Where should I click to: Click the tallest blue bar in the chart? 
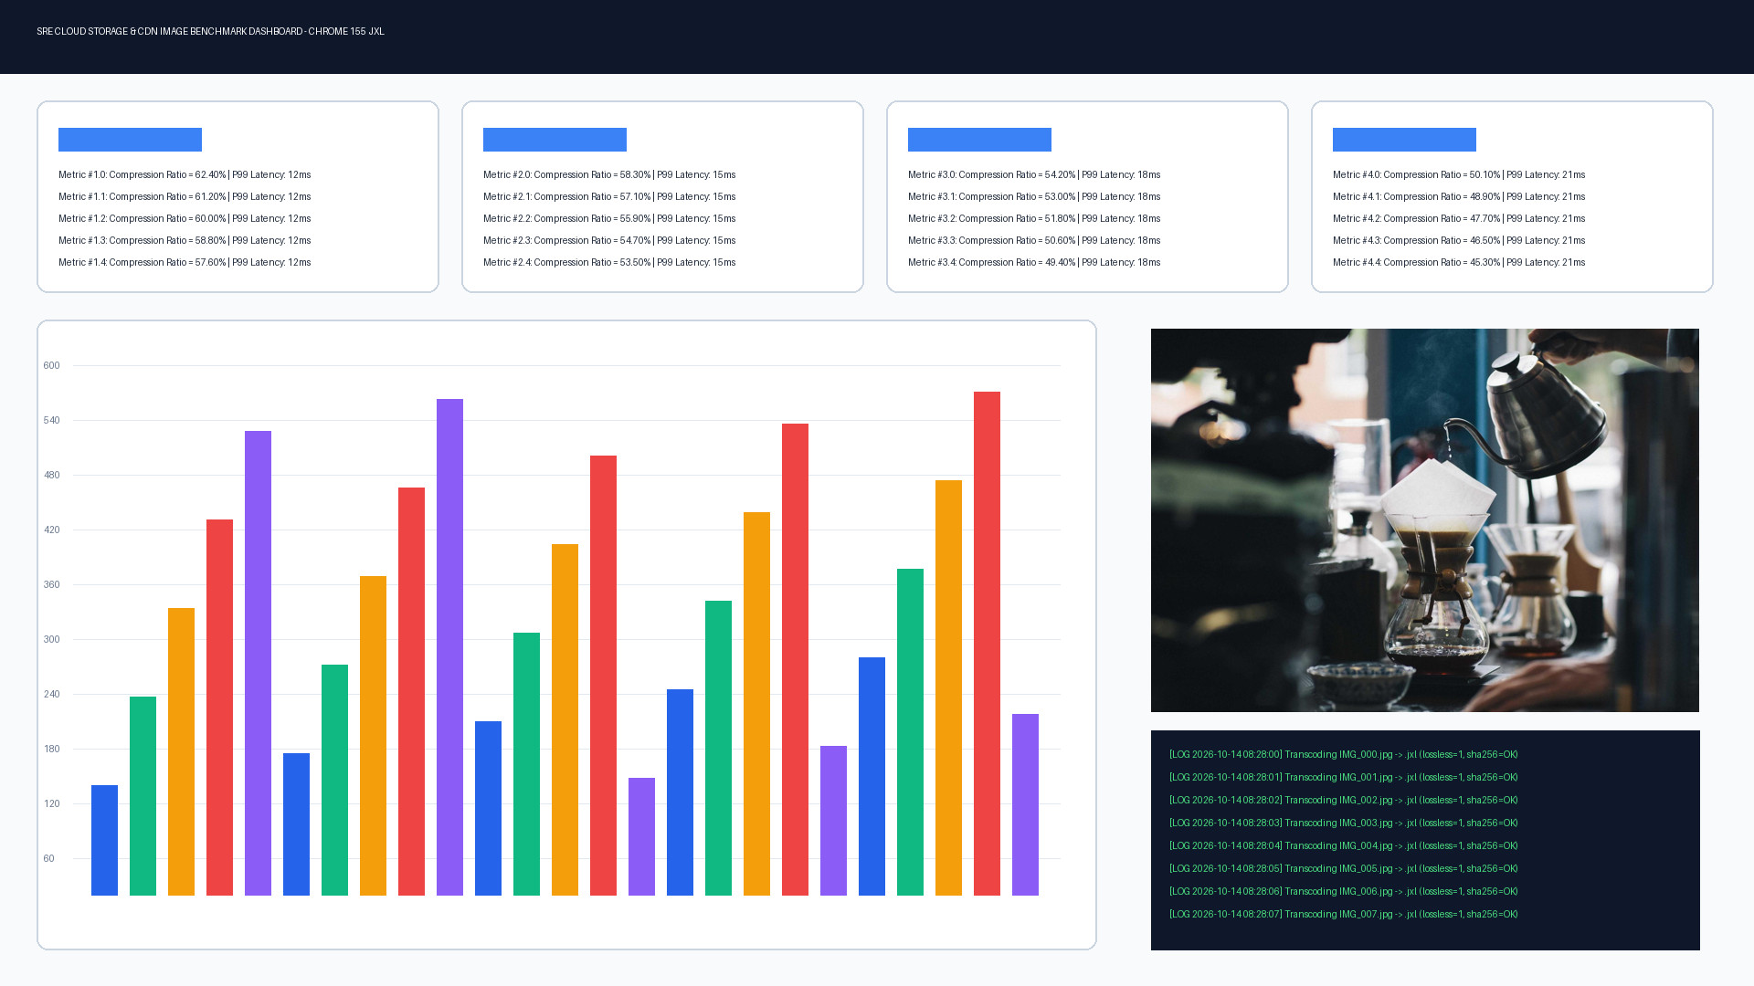pos(872,776)
